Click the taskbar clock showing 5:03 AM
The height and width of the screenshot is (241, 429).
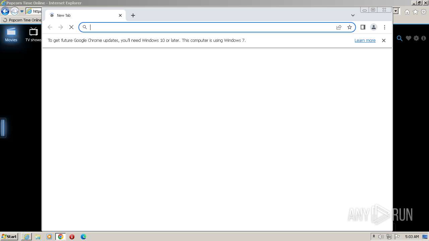coord(412,237)
